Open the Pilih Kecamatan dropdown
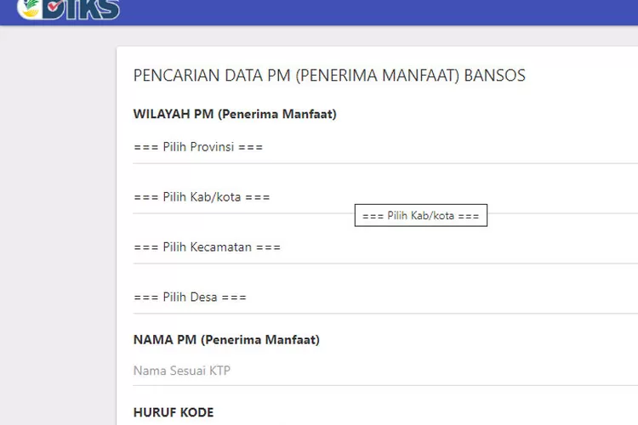The width and height of the screenshot is (638, 425). pyautogui.click(x=385, y=247)
